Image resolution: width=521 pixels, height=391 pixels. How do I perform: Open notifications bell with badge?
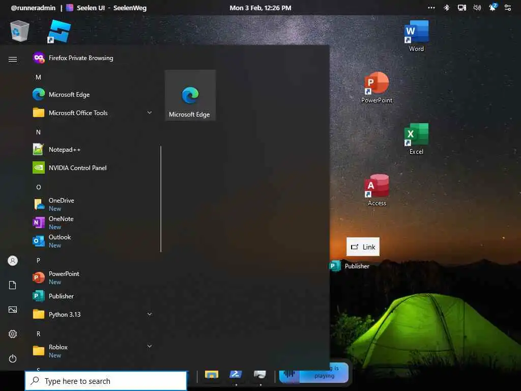tap(493, 7)
